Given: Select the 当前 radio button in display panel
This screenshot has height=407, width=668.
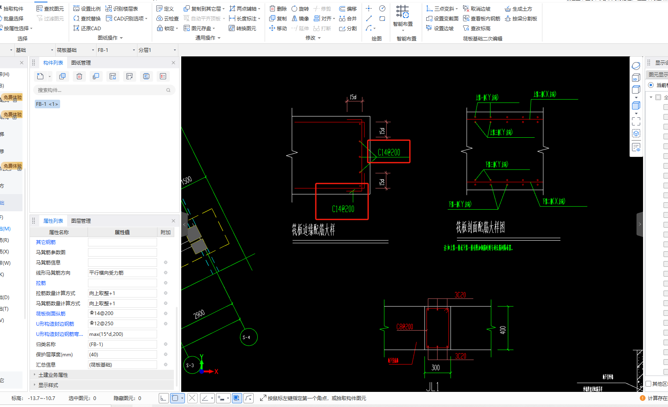Looking at the screenshot, I should tap(651, 85).
